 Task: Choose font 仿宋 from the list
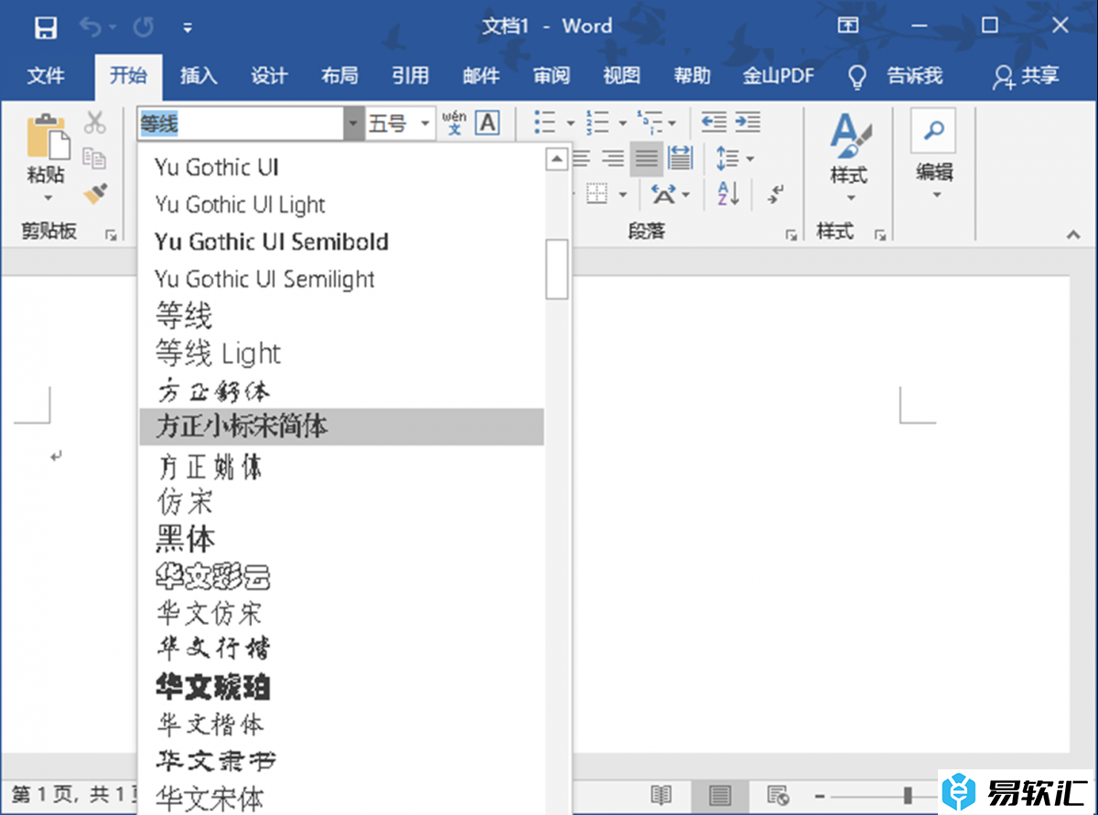[341, 501]
